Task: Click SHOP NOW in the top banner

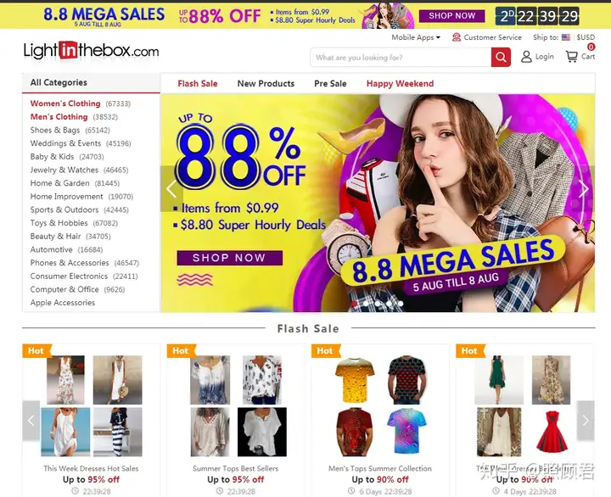Action: [452, 16]
